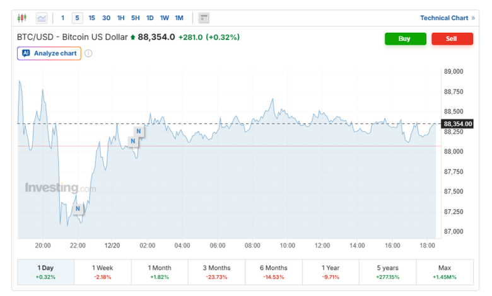
Task: Select the area chart type icon
Action: click(x=42, y=18)
